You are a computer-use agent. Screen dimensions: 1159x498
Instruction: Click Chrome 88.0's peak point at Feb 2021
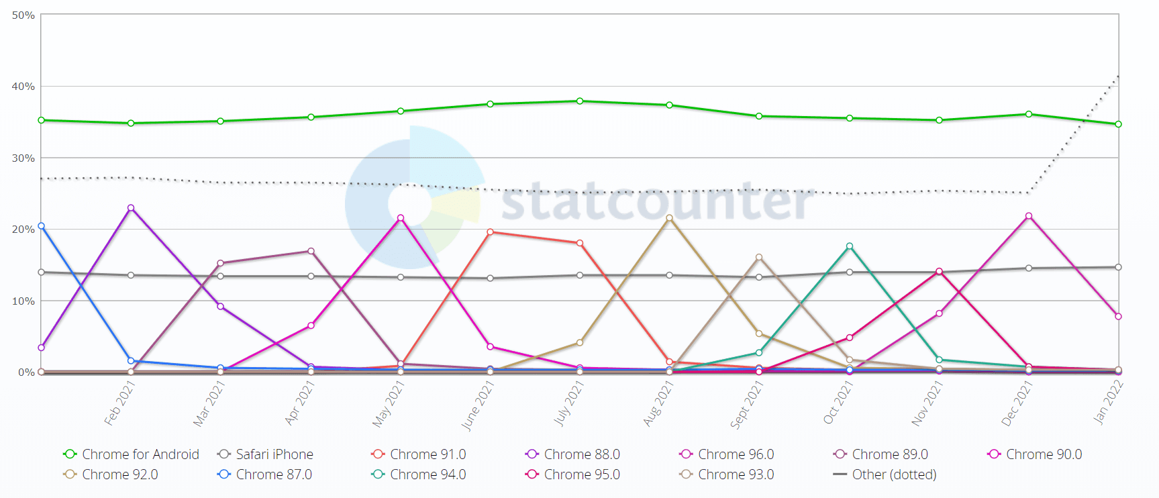pos(131,208)
